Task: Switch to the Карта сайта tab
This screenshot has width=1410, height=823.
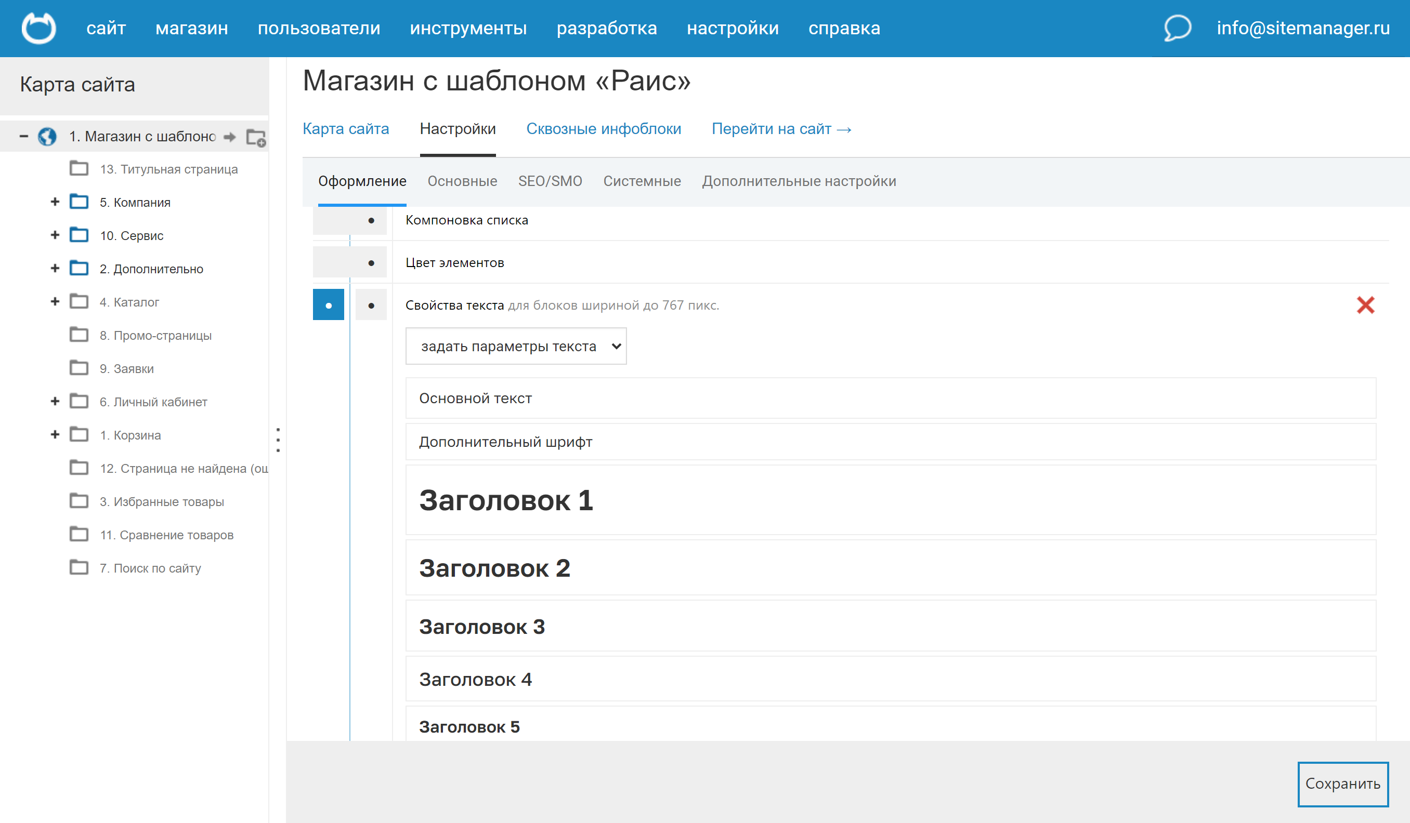Action: pyautogui.click(x=346, y=129)
